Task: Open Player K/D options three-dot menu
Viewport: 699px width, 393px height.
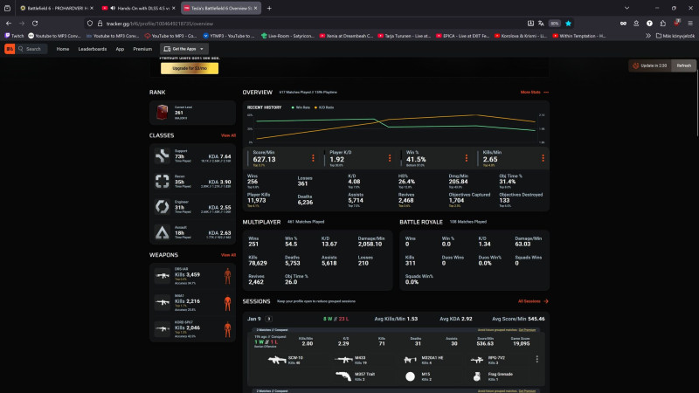Action: coord(390,158)
